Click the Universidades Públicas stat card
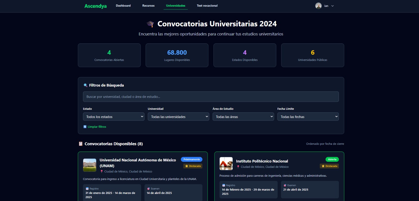The image size is (419, 201). pyautogui.click(x=313, y=55)
